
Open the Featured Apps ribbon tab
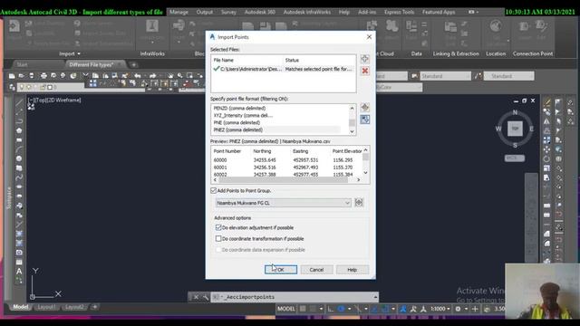439,12
